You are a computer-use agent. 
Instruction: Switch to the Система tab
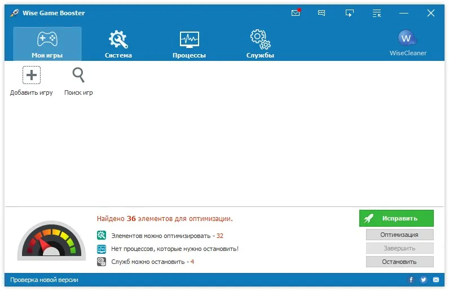[x=118, y=44]
